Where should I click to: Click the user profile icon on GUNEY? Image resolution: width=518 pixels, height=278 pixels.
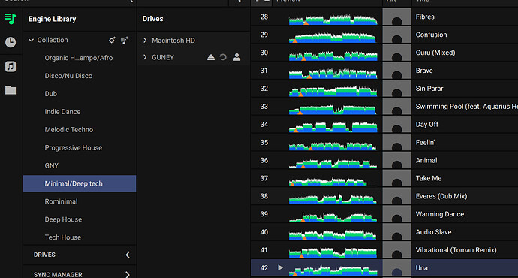[236, 57]
